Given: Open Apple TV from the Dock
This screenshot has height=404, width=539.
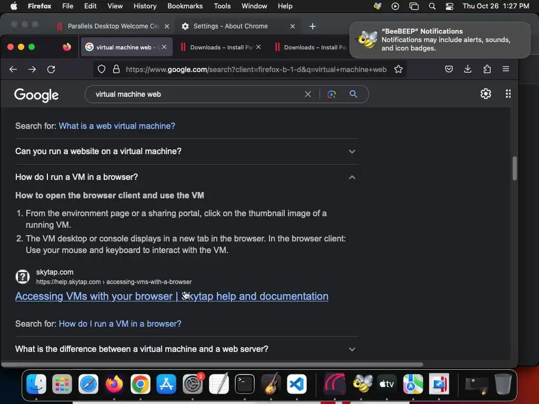Looking at the screenshot, I should (387, 383).
